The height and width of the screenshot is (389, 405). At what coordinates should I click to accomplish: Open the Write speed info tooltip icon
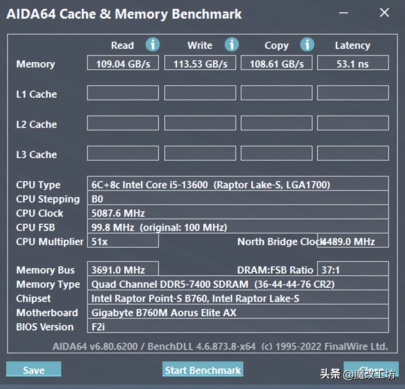(x=231, y=44)
